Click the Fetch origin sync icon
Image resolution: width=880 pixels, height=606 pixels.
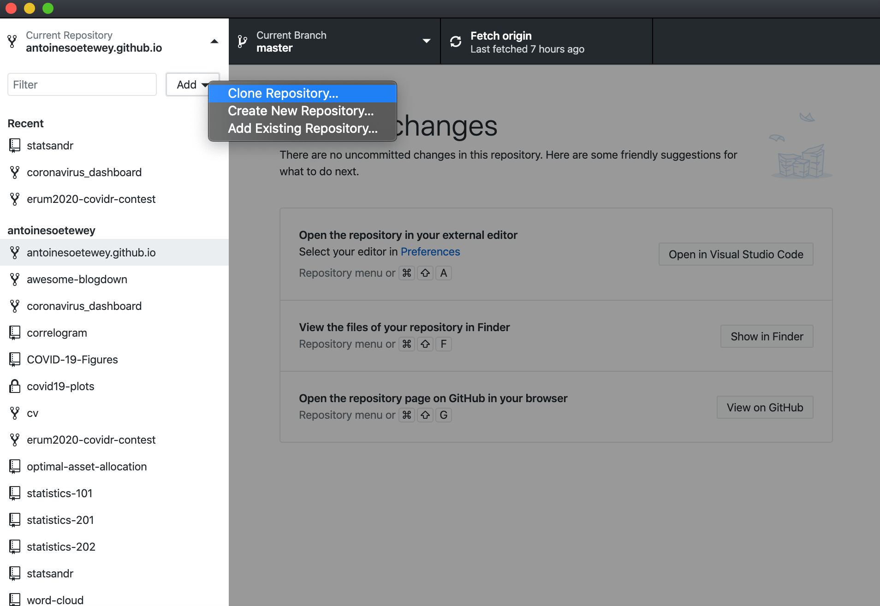(456, 42)
